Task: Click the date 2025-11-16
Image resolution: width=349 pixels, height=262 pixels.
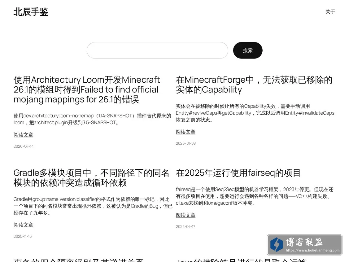Action: [x=23, y=236]
